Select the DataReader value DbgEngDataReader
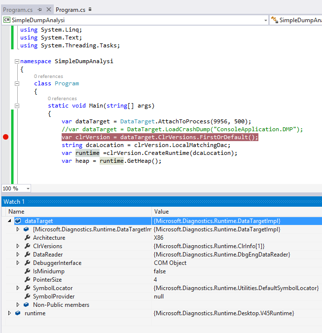 click(222, 255)
